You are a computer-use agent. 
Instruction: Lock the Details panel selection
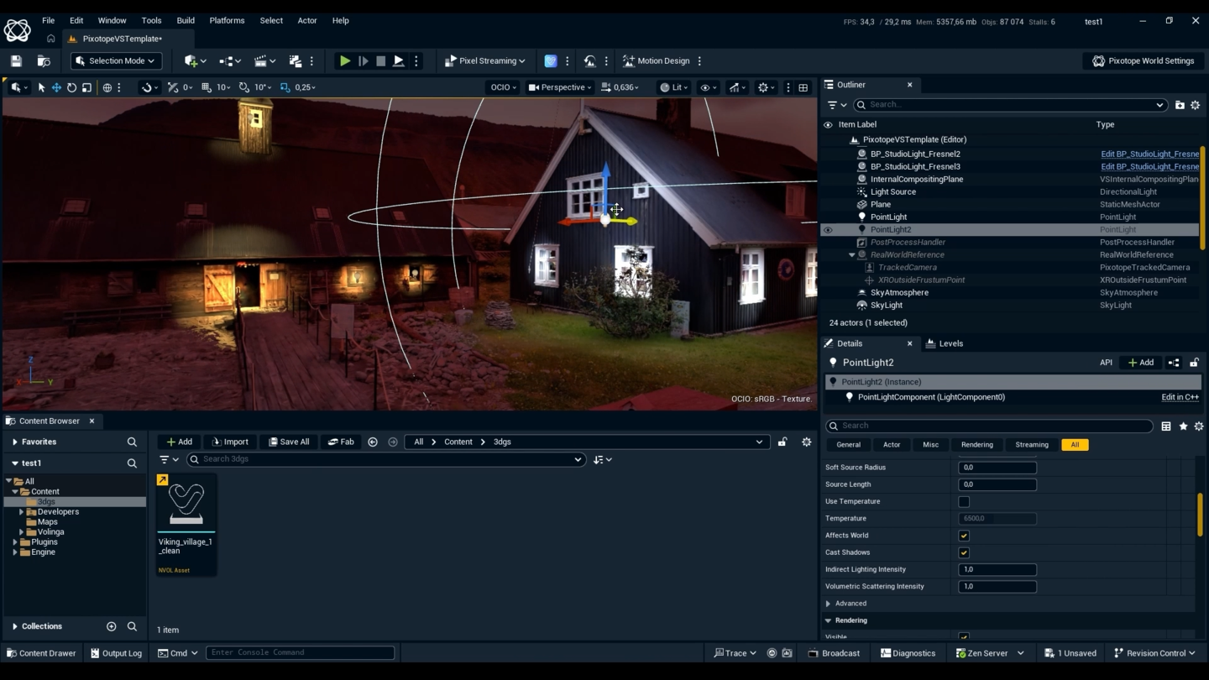(1194, 363)
